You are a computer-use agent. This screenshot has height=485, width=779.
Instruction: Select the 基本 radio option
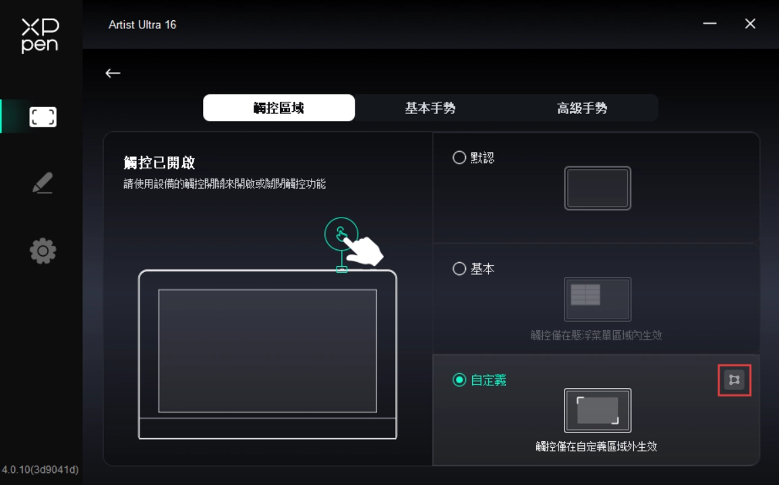459,269
